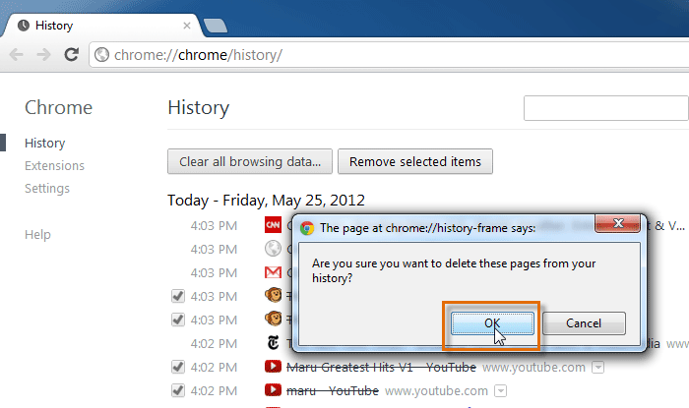Open dropdown next to maru - YouTube entry
Screen dimensions: 689x408
point(500,391)
